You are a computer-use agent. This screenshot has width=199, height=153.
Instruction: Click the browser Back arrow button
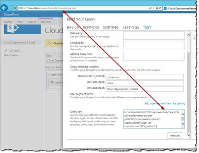4,8
